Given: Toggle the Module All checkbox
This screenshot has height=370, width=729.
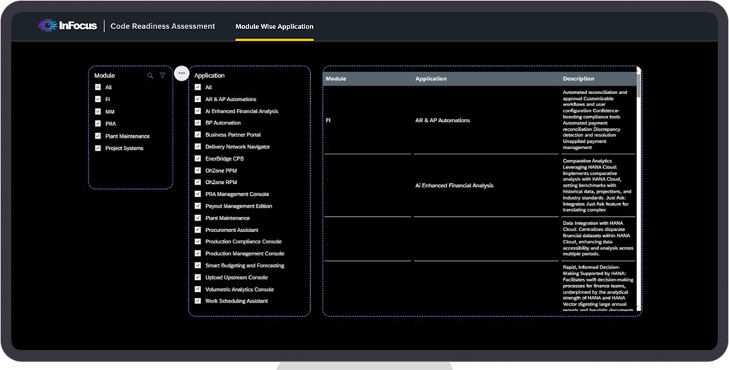Looking at the screenshot, I should [98, 87].
